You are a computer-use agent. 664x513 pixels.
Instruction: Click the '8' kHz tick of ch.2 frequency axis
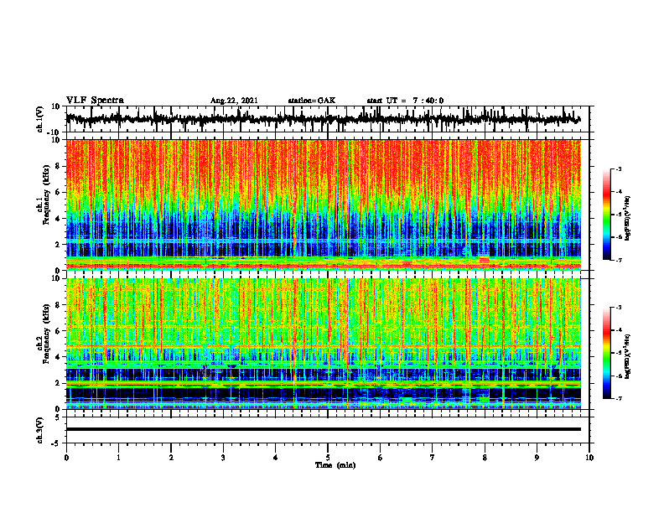[58, 305]
